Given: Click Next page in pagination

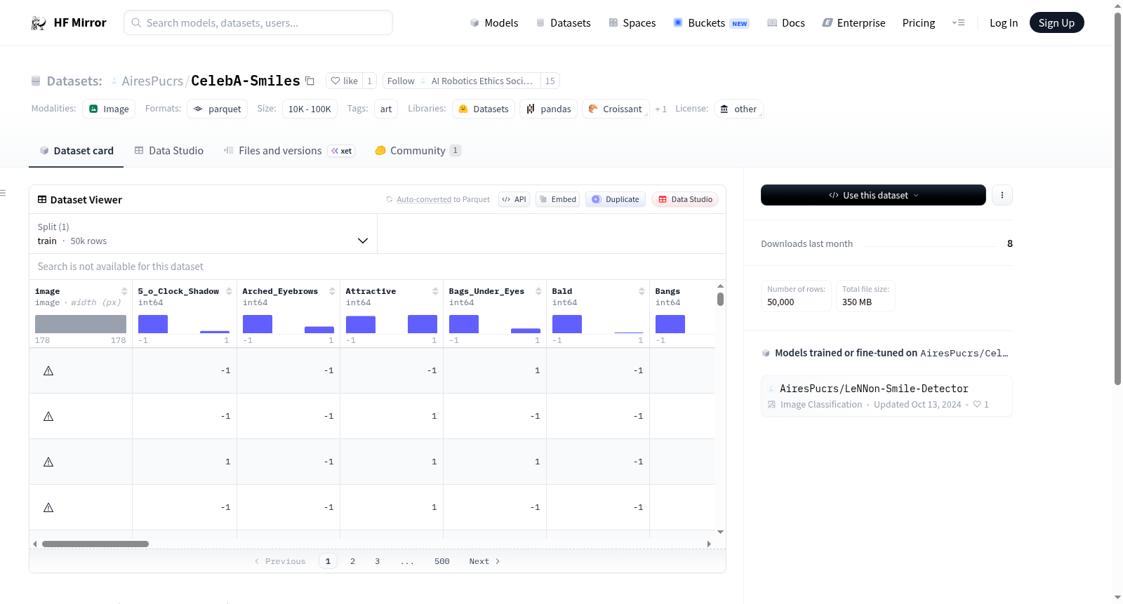Looking at the screenshot, I should coord(484,561).
